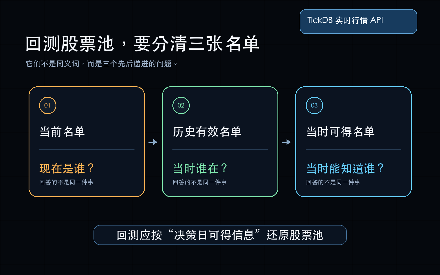Click the divider line in the 当前名单 card

point(87,149)
